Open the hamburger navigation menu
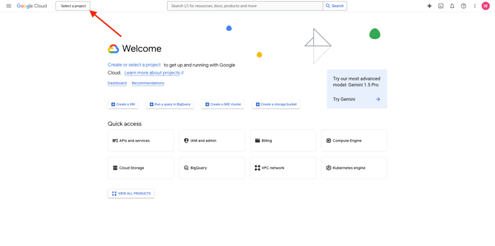 pos(9,6)
